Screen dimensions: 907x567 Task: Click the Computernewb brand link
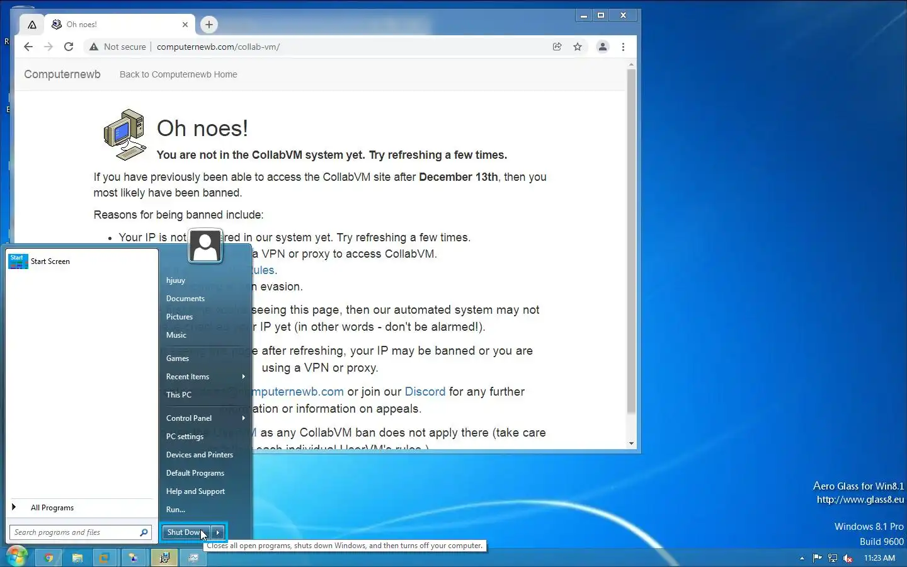pyautogui.click(x=62, y=74)
